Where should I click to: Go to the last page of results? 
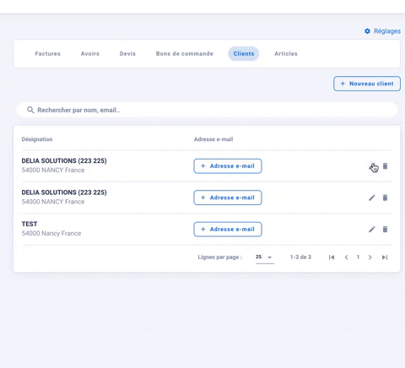click(385, 257)
